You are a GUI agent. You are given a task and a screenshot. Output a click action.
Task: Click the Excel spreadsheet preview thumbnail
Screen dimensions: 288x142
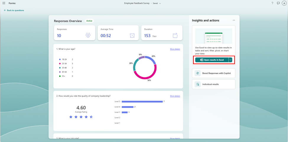click(214, 36)
